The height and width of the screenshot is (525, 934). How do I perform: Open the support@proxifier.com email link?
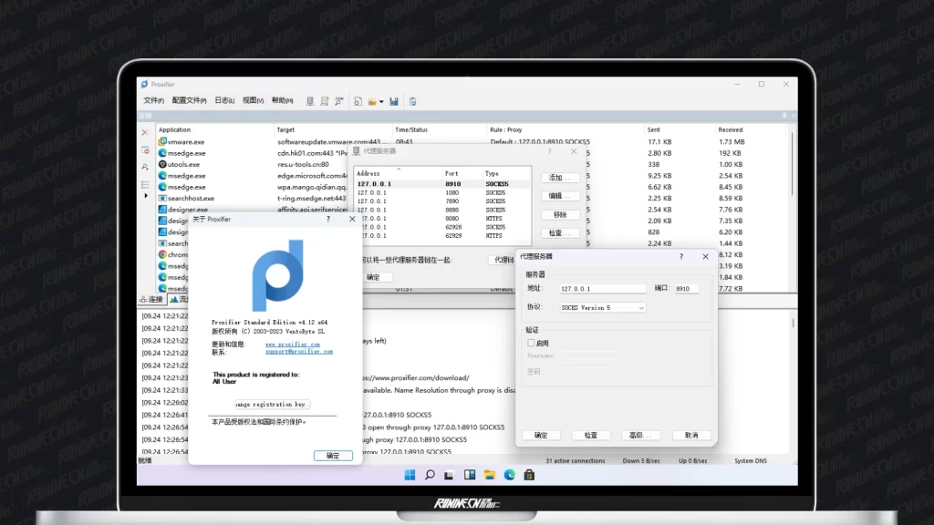coord(298,352)
